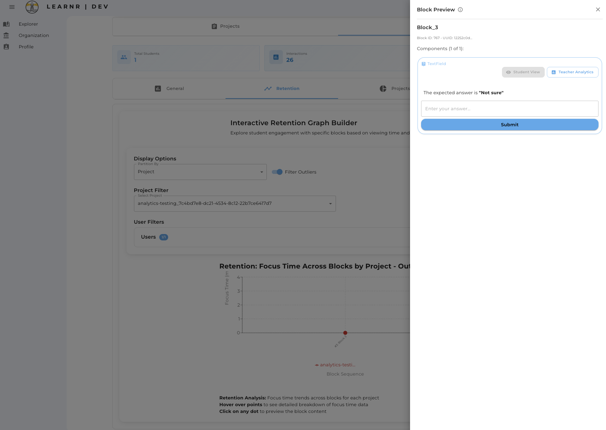Submit the entered answer
This screenshot has height=430, width=606.
point(509,124)
